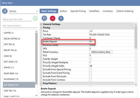Collapse the Pricing section

[41, 28]
